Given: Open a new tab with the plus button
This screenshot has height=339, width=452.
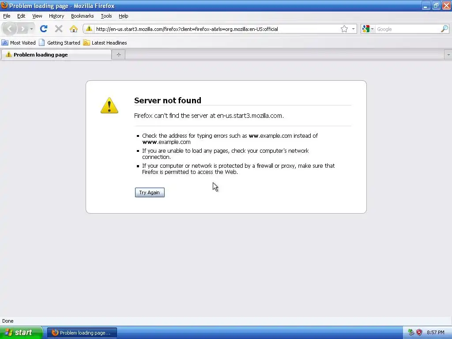Looking at the screenshot, I should tap(118, 54).
